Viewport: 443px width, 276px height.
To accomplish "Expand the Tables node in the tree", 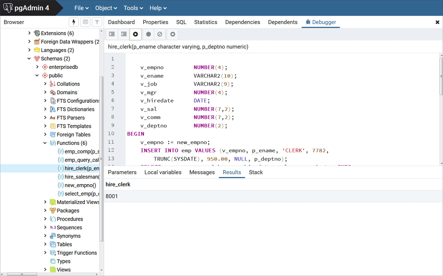I will pos(45,244).
